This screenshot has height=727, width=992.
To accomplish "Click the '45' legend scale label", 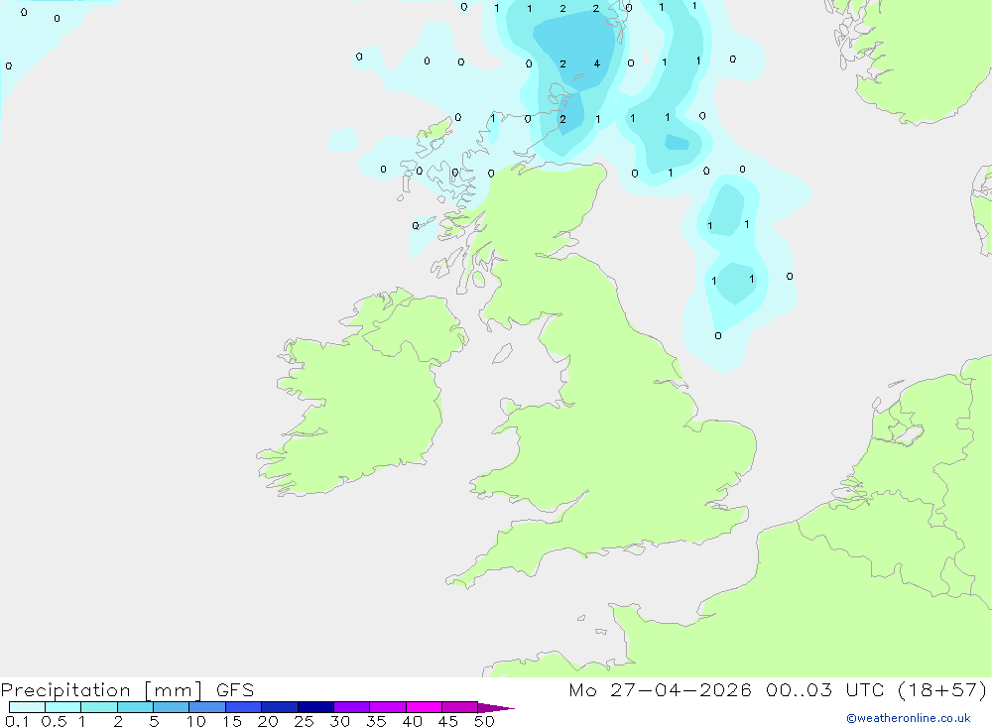I will 448,721.
